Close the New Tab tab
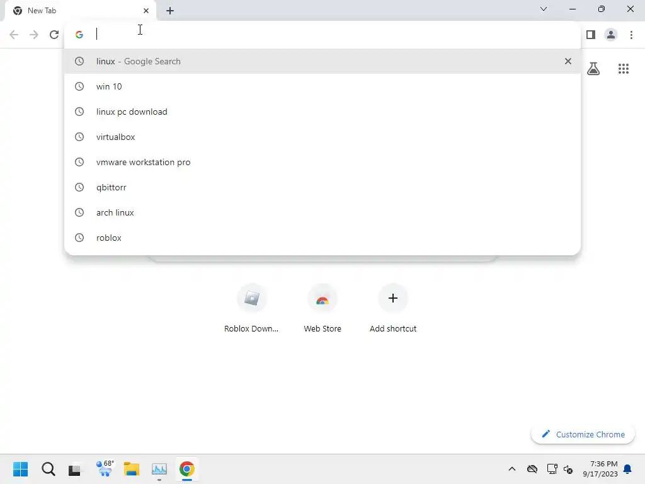The image size is (645, 484). [146, 11]
